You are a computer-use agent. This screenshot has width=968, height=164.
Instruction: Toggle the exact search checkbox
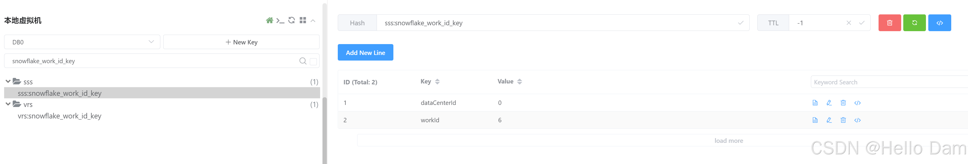pos(313,61)
